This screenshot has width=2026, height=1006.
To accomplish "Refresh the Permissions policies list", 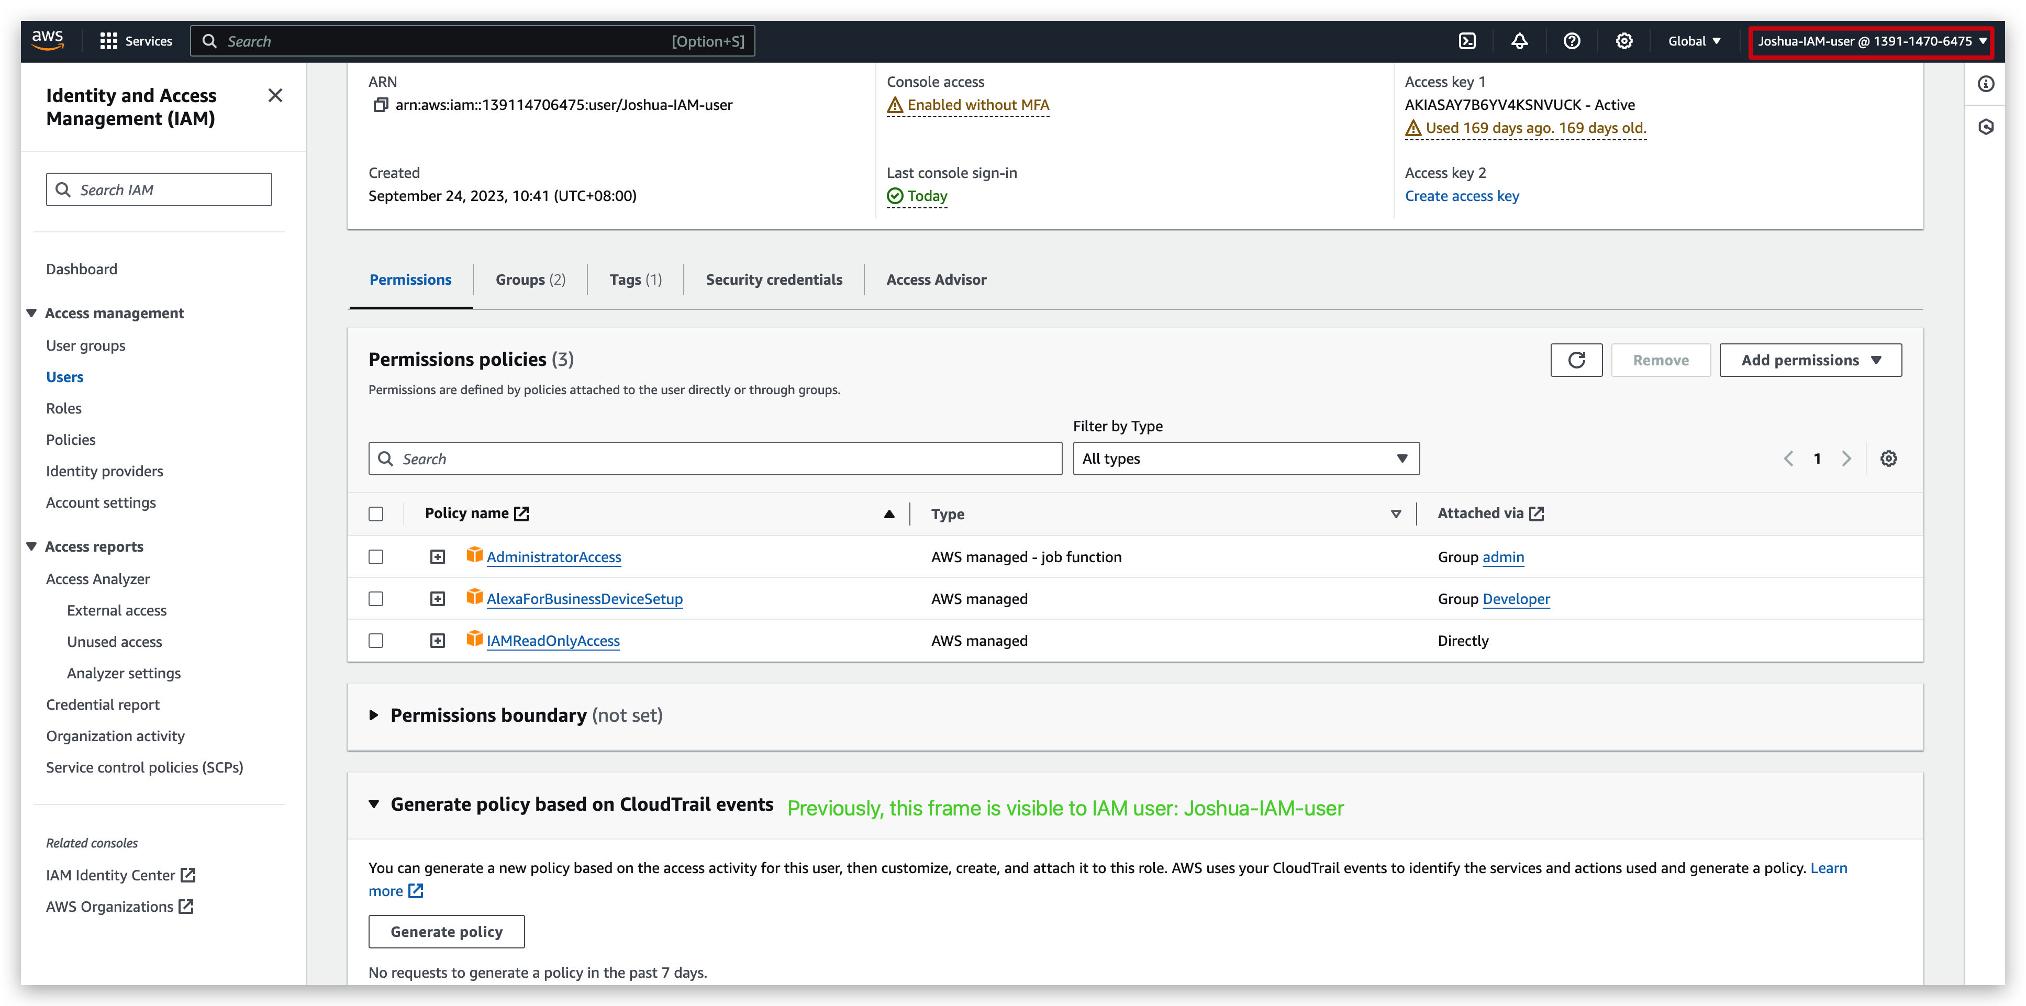I will [x=1576, y=360].
